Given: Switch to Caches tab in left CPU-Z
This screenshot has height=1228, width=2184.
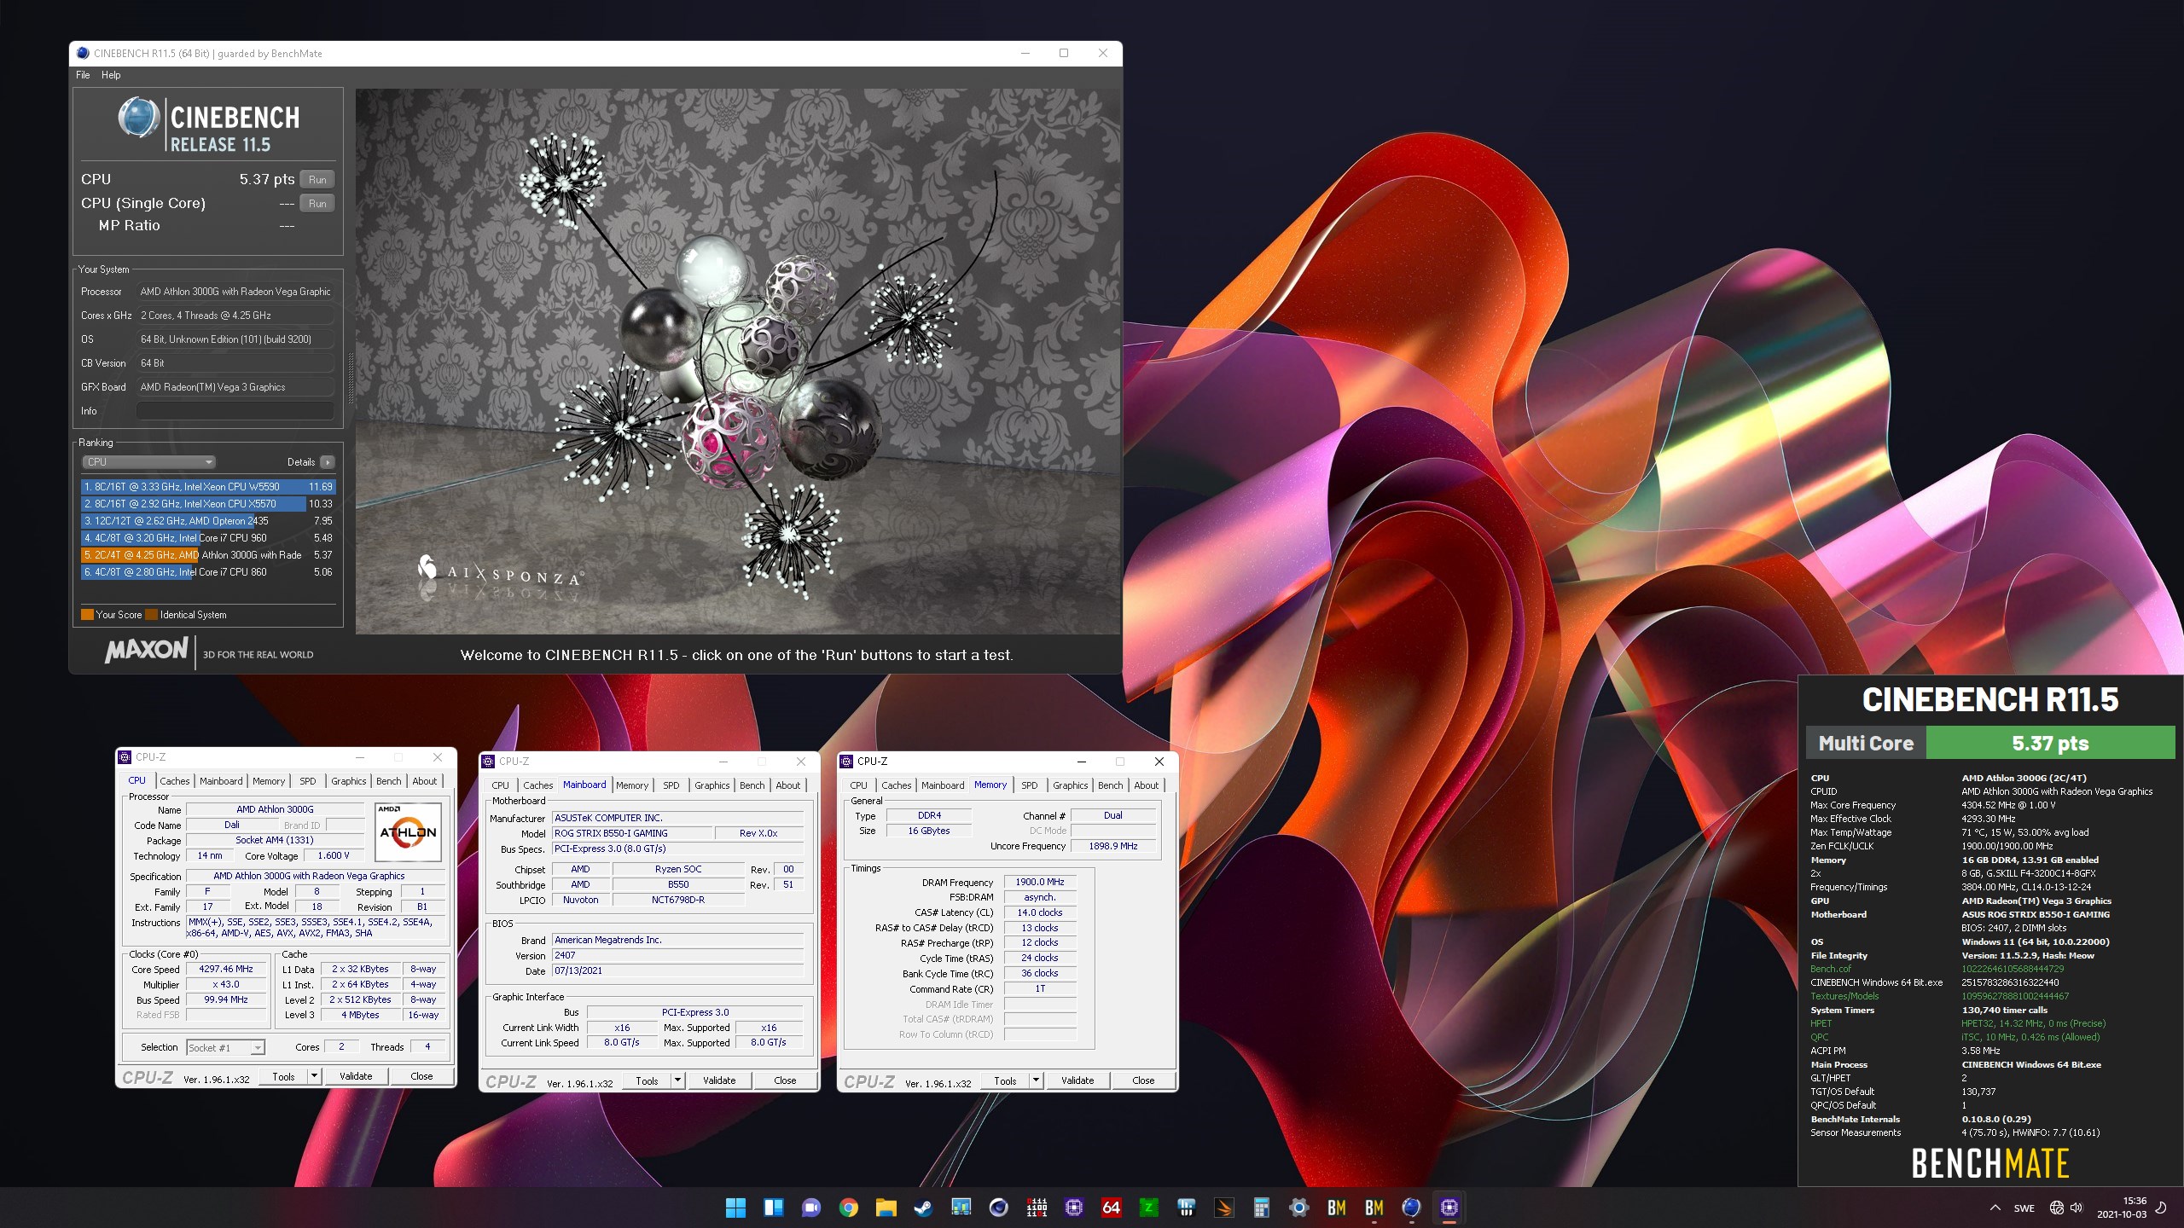Looking at the screenshot, I should (175, 781).
